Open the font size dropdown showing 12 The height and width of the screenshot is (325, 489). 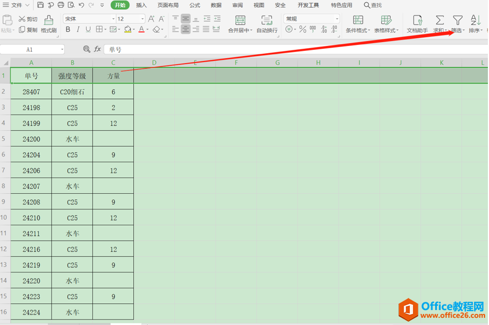(143, 19)
